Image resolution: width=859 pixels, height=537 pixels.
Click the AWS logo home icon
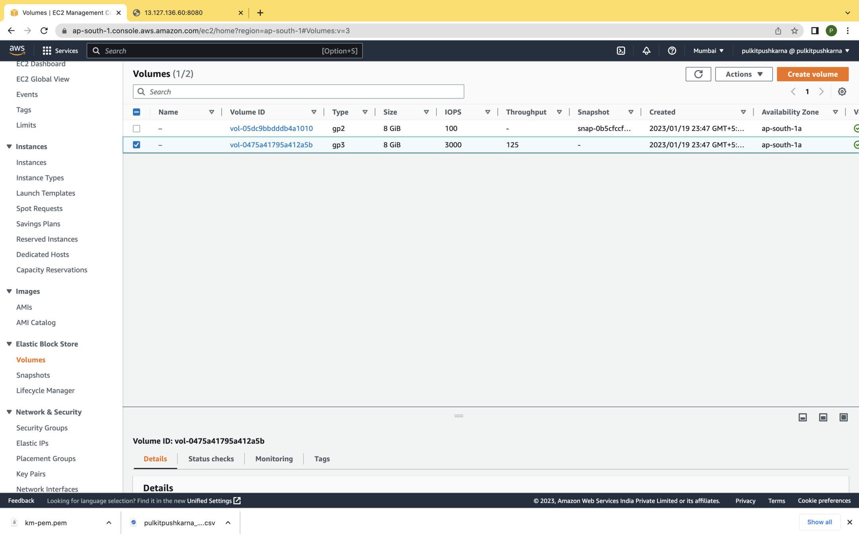[x=17, y=50]
